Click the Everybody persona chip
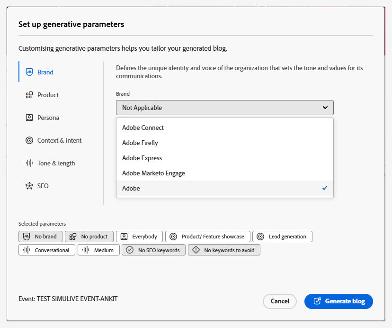This screenshot has height=328, width=392. (139, 237)
